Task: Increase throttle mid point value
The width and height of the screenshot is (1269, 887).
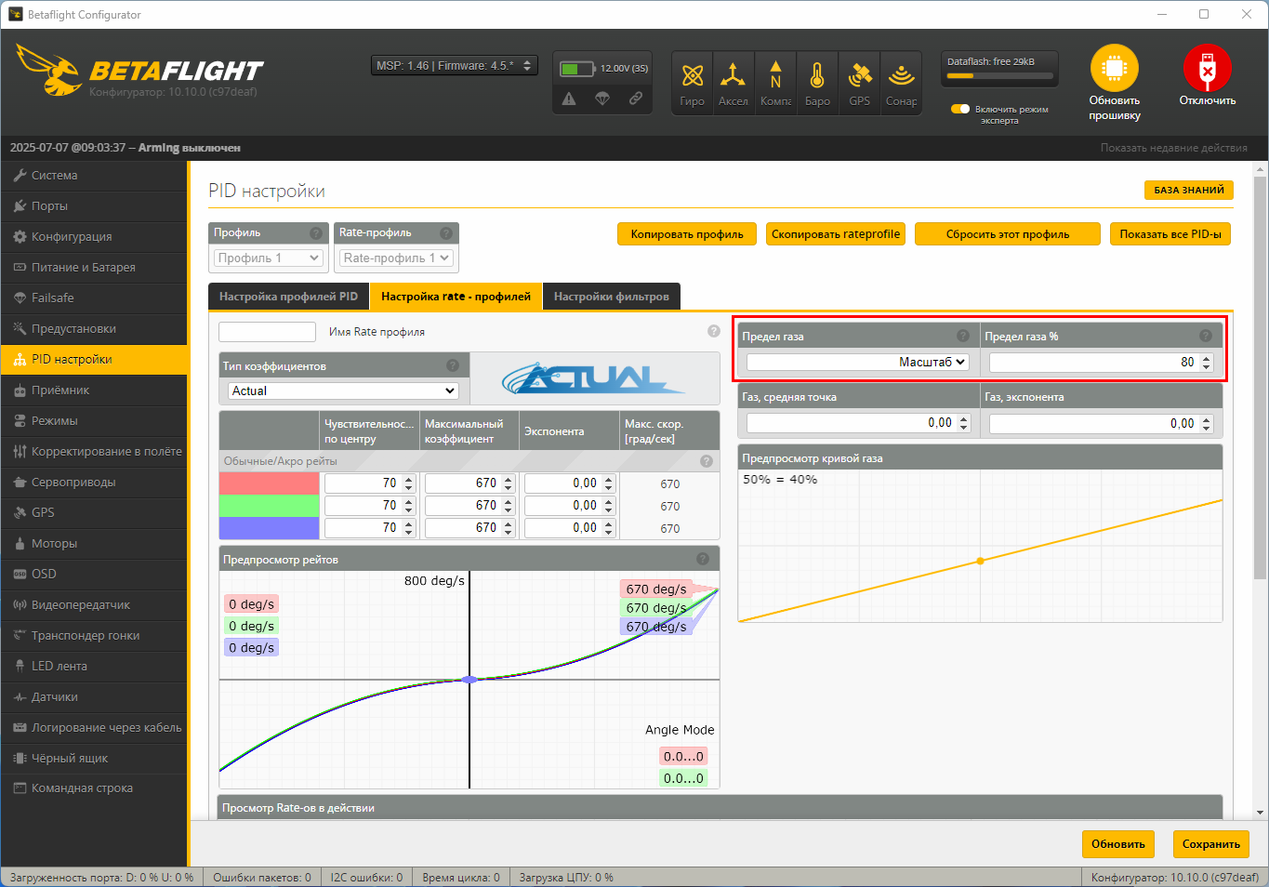Action: pos(964,418)
